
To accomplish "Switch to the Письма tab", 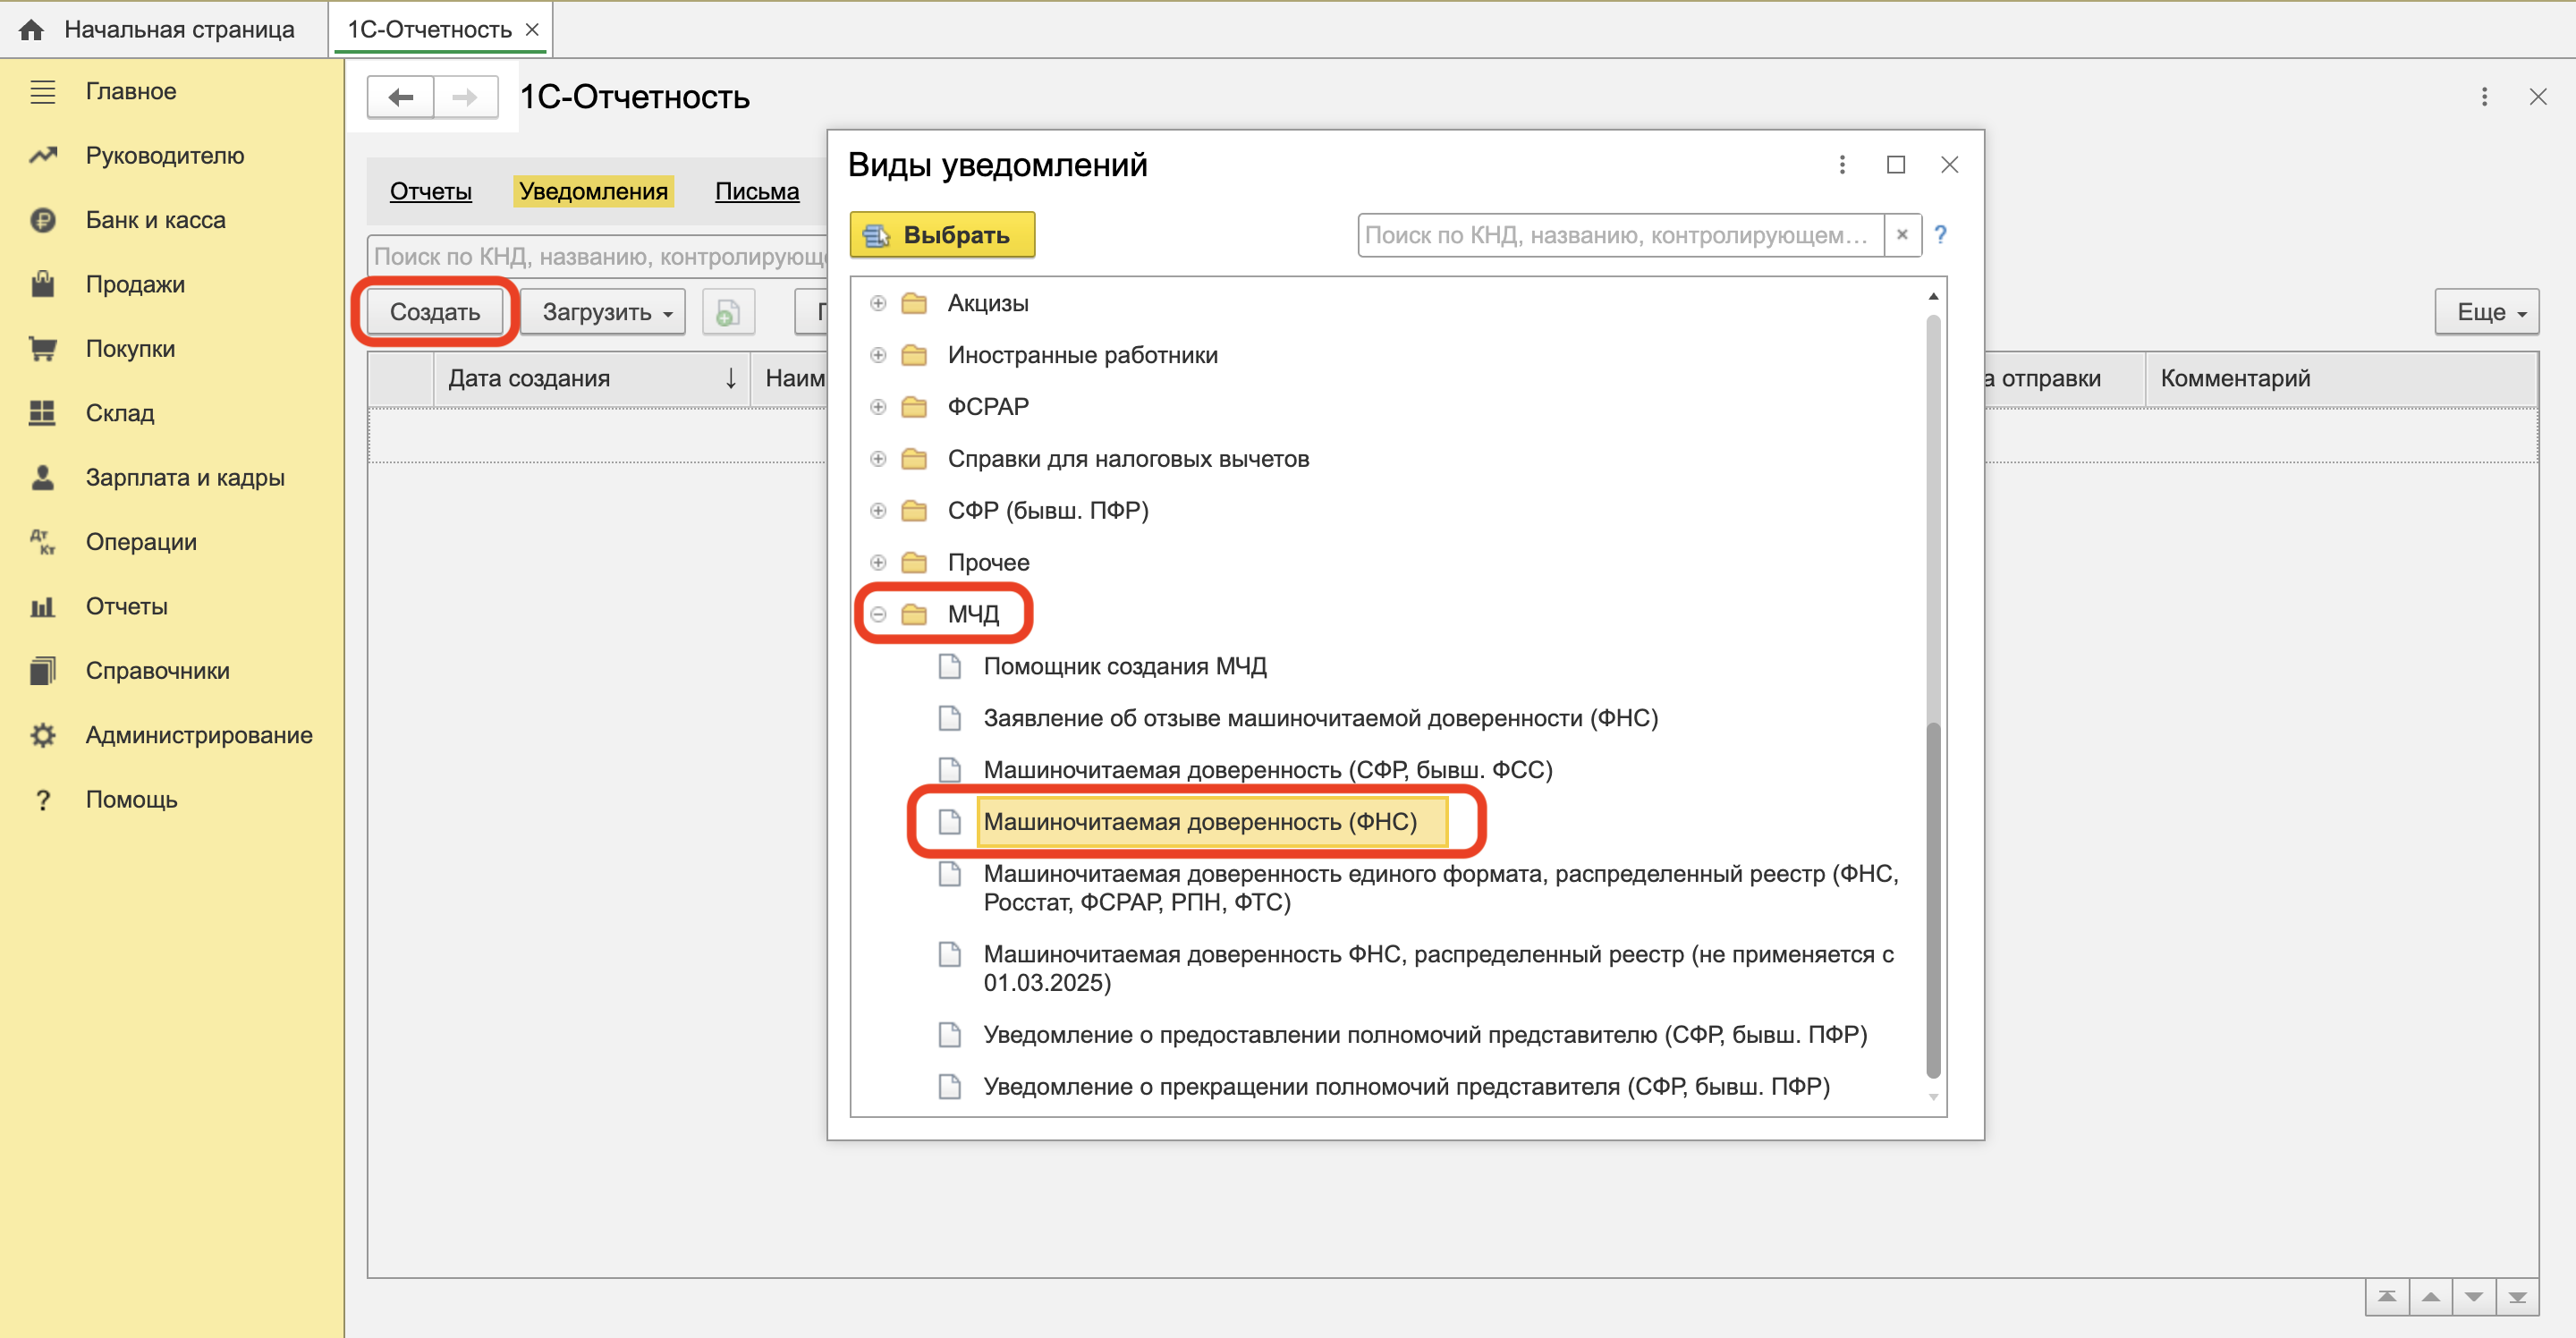I will (x=756, y=191).
